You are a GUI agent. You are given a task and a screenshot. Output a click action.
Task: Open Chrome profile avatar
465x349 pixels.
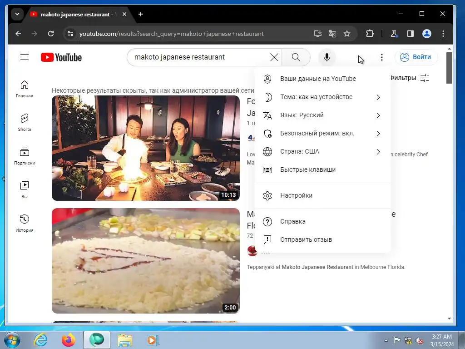[427, 34]
